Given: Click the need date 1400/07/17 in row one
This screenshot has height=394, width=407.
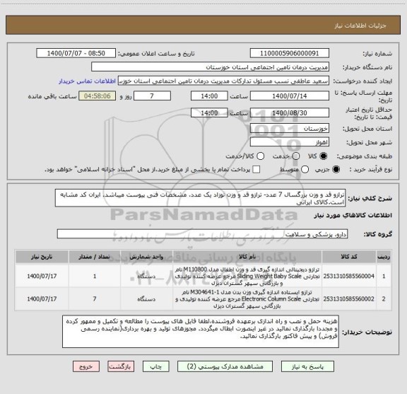Looking at the screenshot, I should coord(42,276).
